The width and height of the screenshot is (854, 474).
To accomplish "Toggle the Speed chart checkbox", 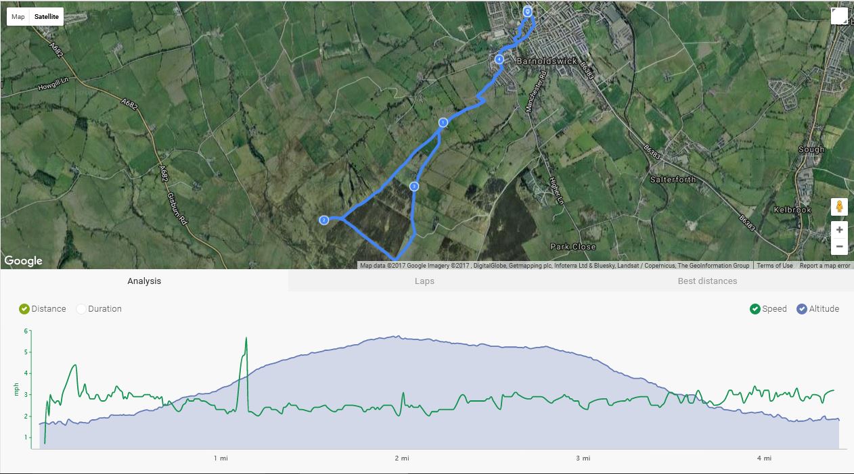I will [x=755, y=309].
